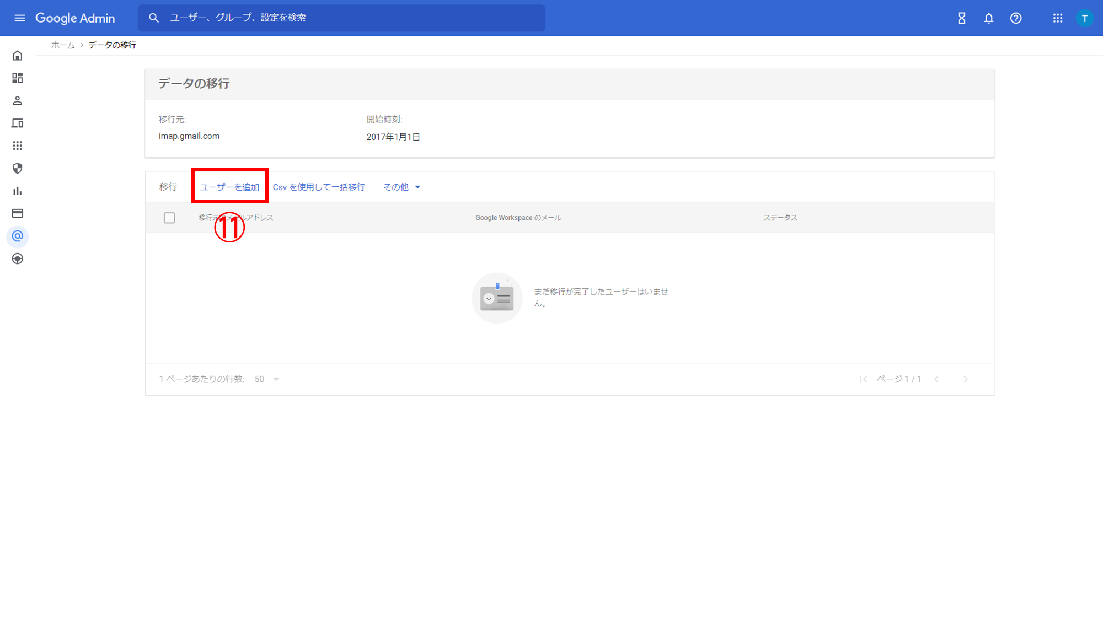Click the Google Workspace のメール column header
The height and width of the screenshot is (620, 1103).
518,218
